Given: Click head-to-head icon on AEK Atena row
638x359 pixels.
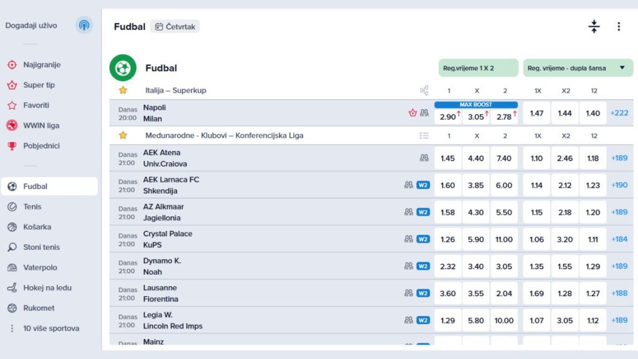Looking at the screenshot, I should (x=424, y=158).
